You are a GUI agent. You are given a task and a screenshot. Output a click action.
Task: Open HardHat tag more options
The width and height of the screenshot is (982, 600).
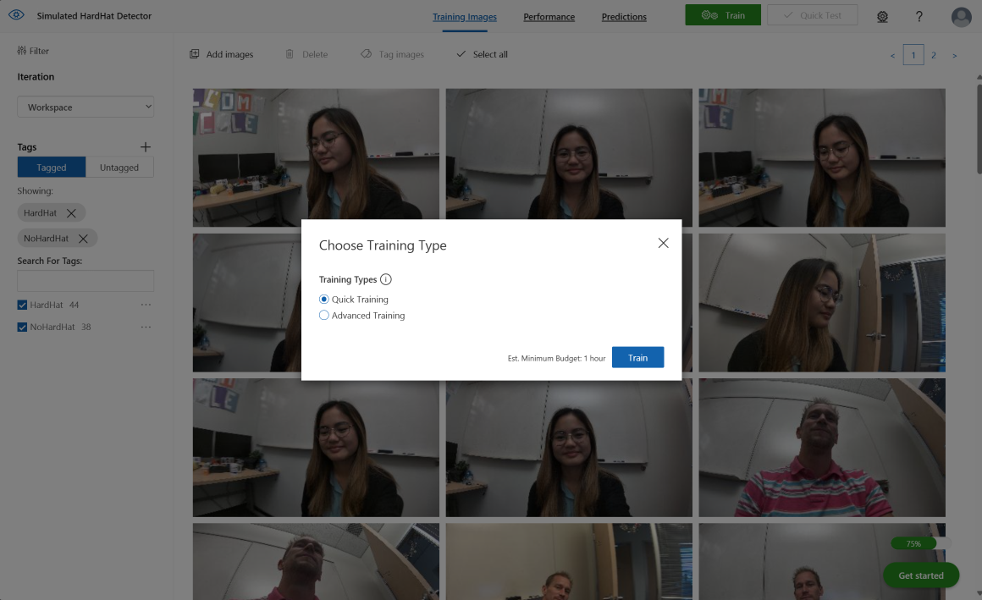(x=146, y=305)
